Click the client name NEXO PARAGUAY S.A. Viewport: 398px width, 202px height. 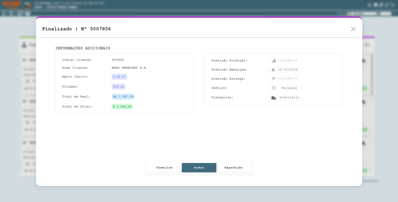coord(130,68)
